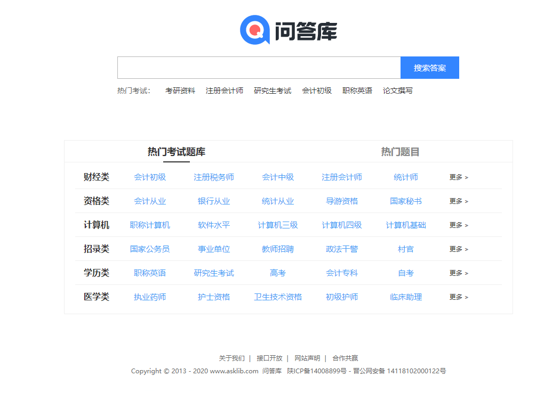Open 会计初级 in the 财经类 row
The width and height of the screenshot is (560, 393).
[150, 177]
